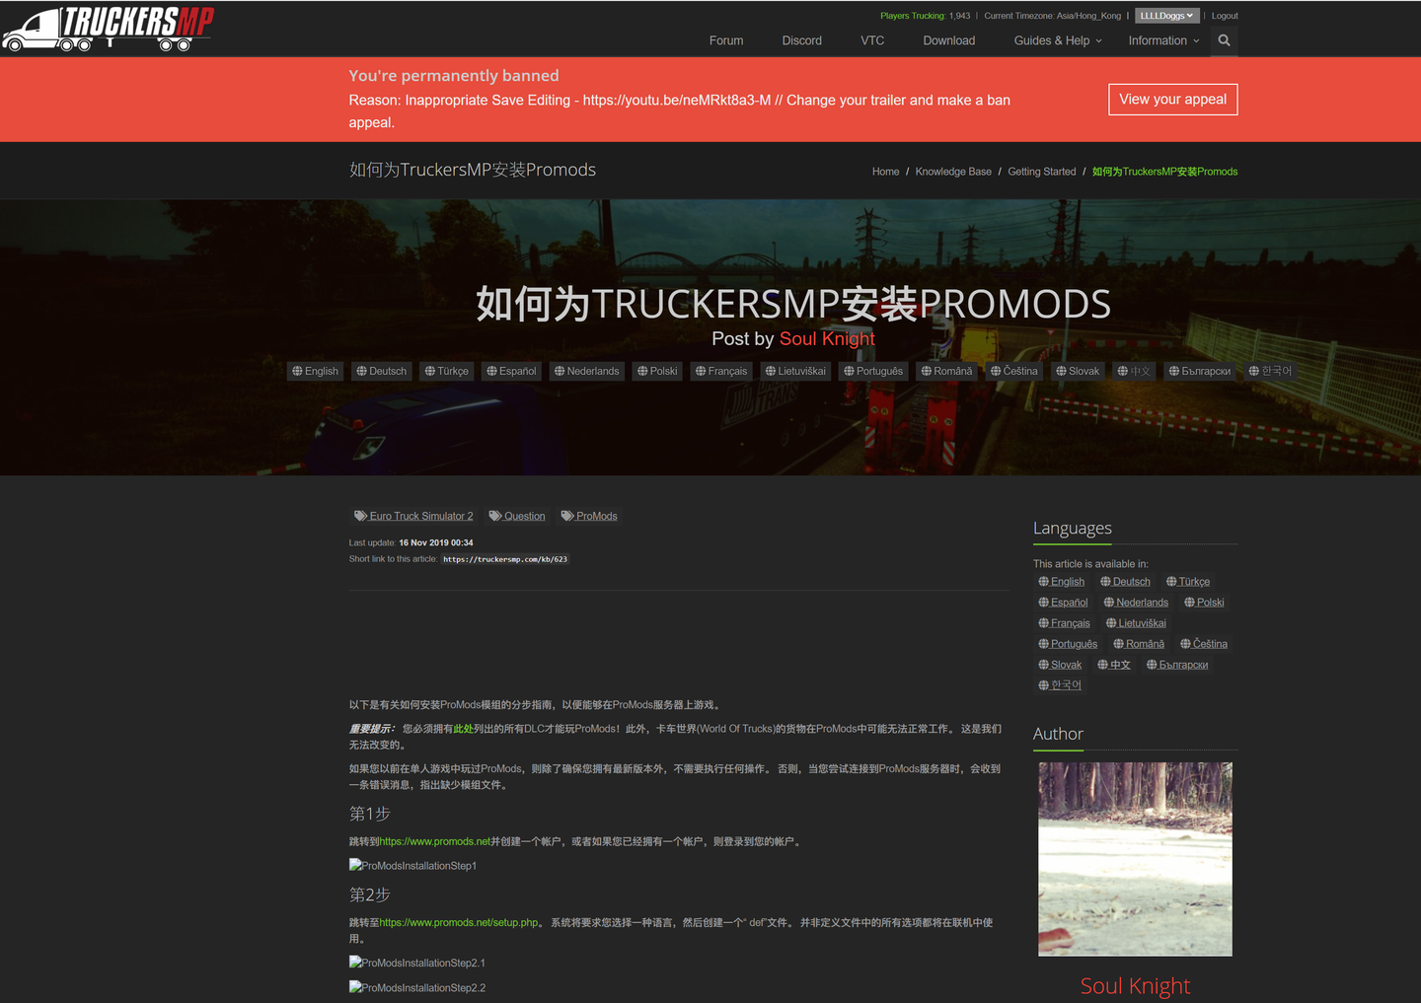The image size is (1421, 1003).
Task: Follow the green 此处 DLC list link
Action: click(463, 729)
